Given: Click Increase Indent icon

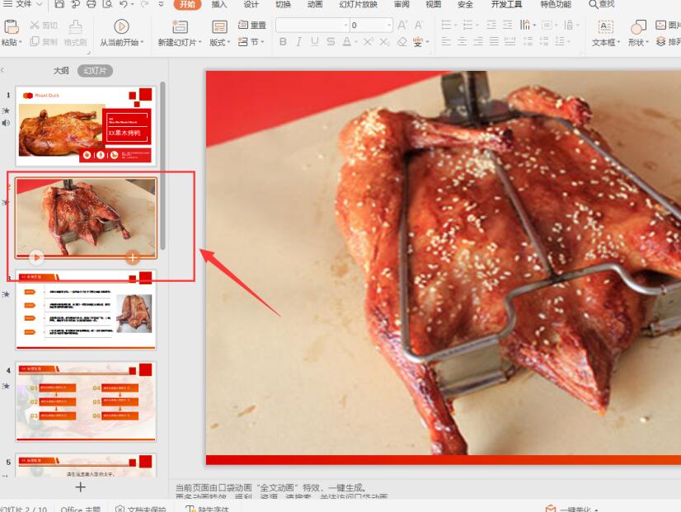Looking at the screenshot, I should [x=507, y=26].
